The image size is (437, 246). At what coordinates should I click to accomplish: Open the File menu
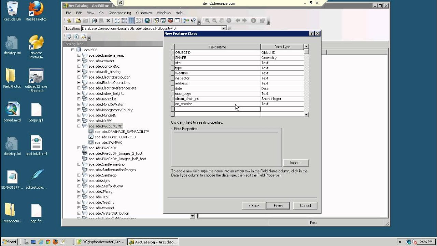[x=69, y=13]
